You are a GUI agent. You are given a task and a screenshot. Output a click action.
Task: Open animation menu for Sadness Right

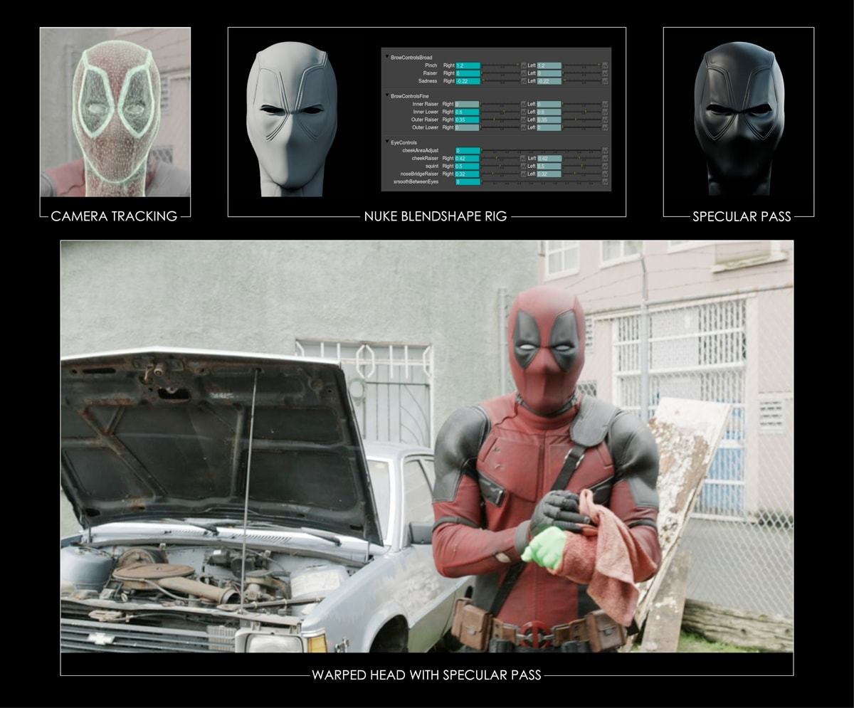click(x=523, y=81)
